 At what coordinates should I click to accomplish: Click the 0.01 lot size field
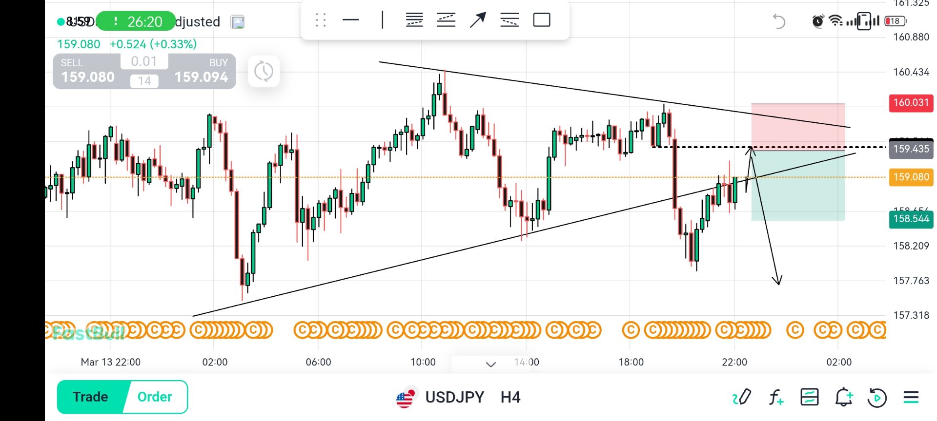pos(144,61)
